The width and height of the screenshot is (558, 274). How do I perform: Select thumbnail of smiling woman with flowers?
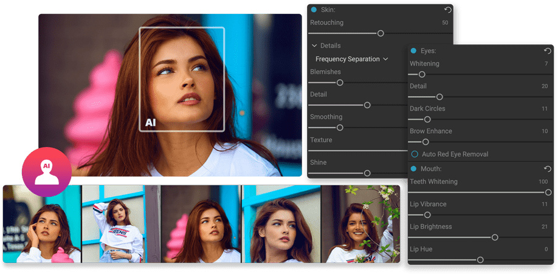click(x=361, y=224)
